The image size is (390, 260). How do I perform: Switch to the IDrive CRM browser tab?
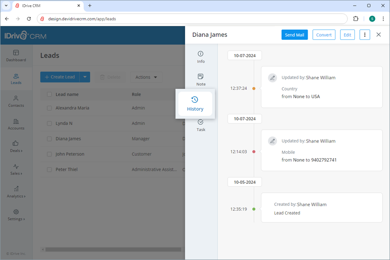[x=48, y=6]
